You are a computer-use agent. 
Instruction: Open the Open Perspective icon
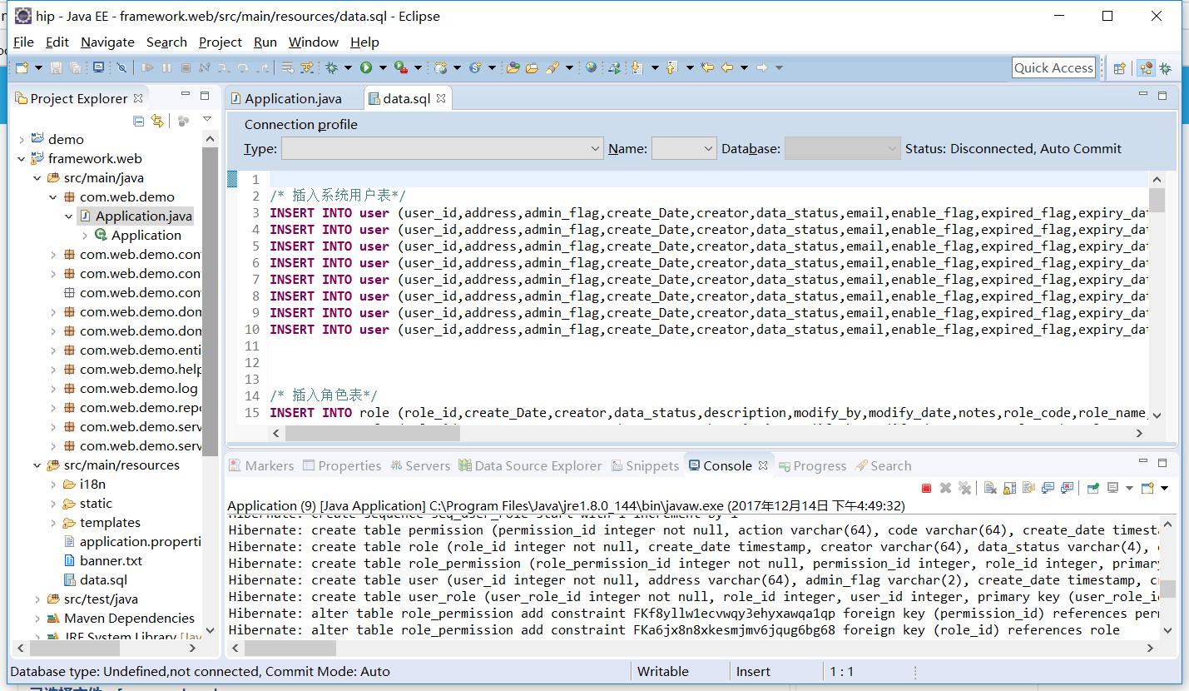(x=1120, y=68)
